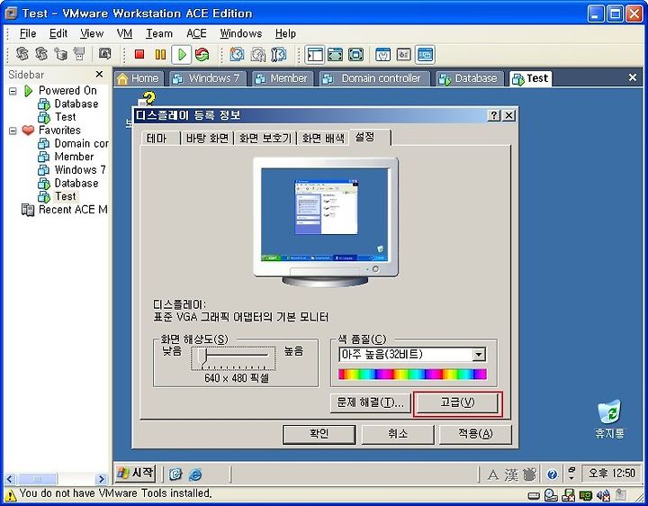Open the File menu

pos(28,33)
